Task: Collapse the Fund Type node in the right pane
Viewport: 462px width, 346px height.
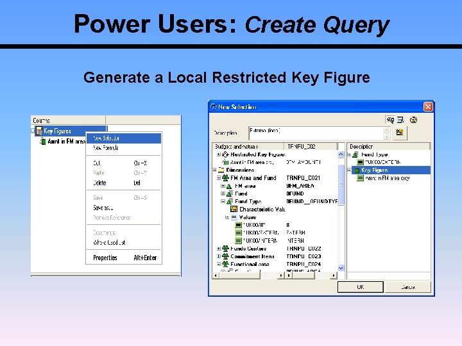Action: coord(350,154)
